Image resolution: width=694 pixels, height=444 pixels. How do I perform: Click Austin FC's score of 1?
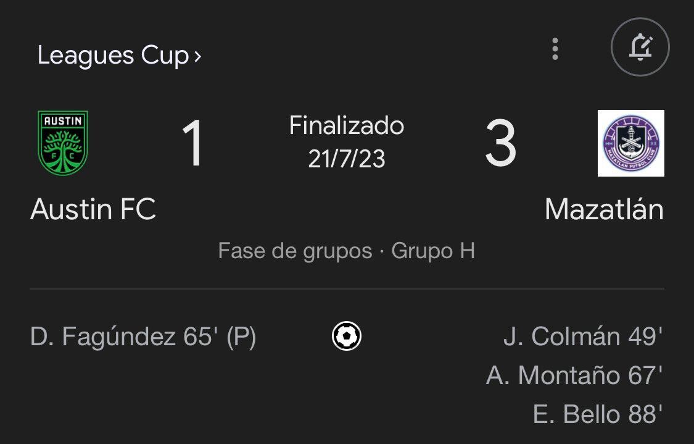tap(193, 145)
